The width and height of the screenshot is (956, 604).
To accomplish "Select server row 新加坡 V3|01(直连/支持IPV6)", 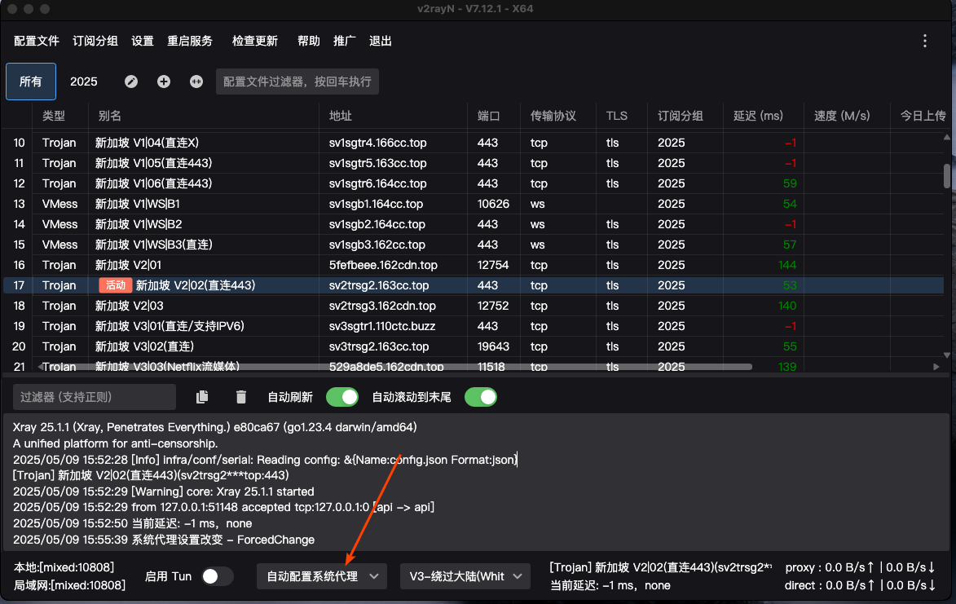I will click(474, 326).
